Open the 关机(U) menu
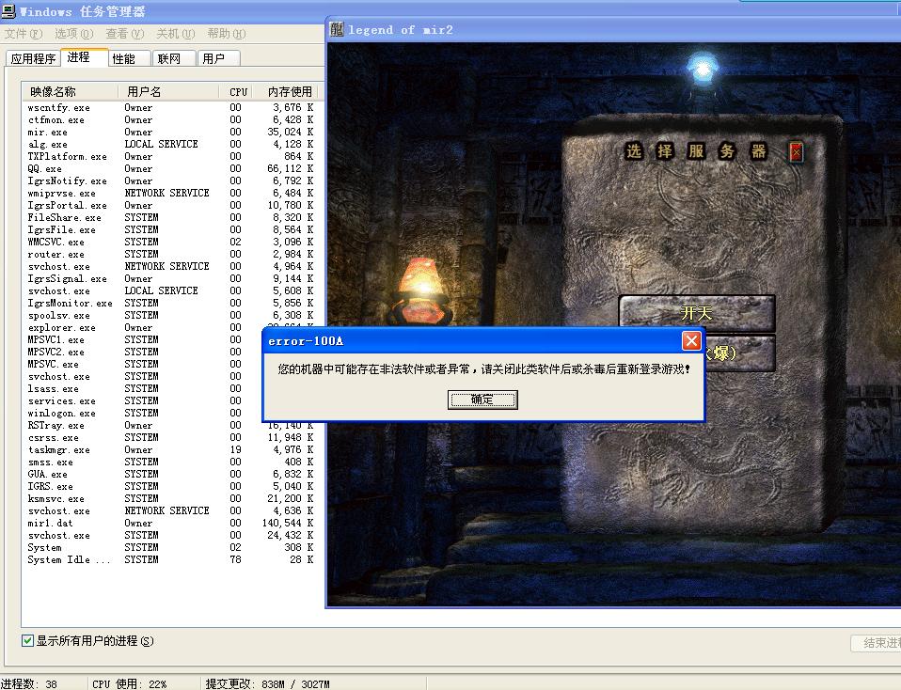The height and width of the screenshot is (690, 901). click(x=176, y=34)
